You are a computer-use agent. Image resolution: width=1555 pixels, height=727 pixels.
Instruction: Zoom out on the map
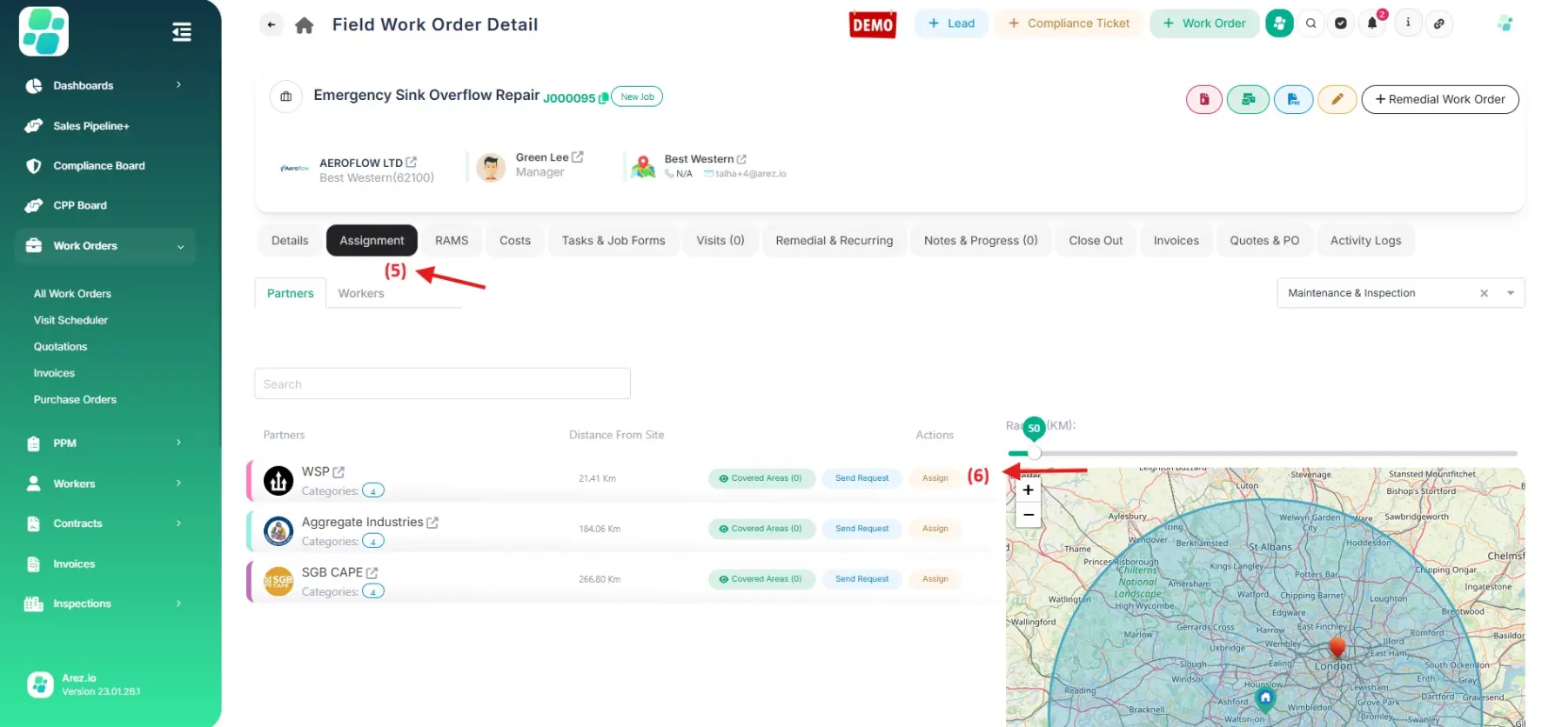[1028, 515]
